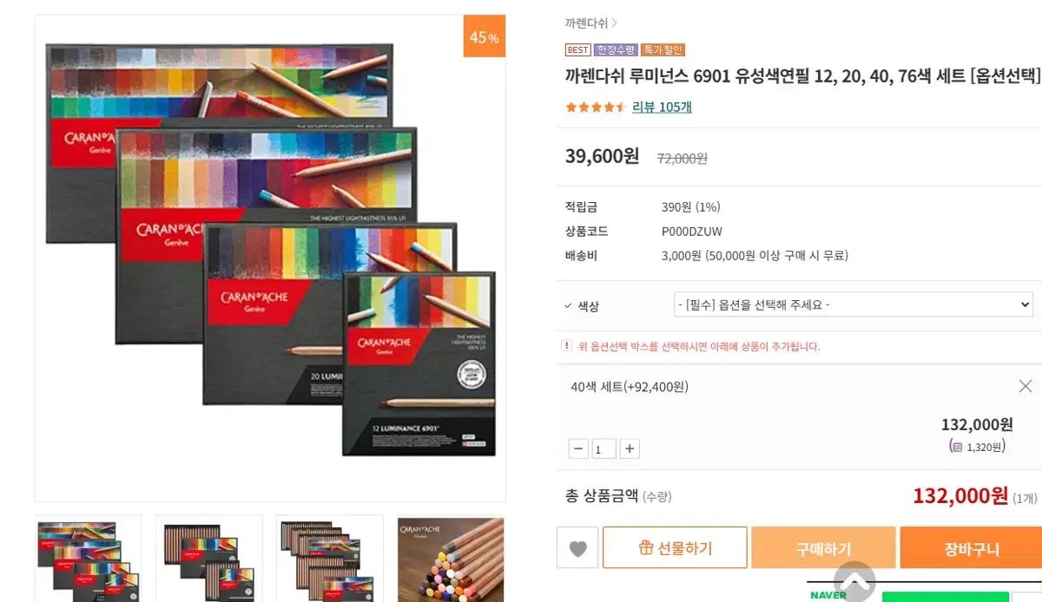Open the 색상 option dropdown

coord(854,304)
